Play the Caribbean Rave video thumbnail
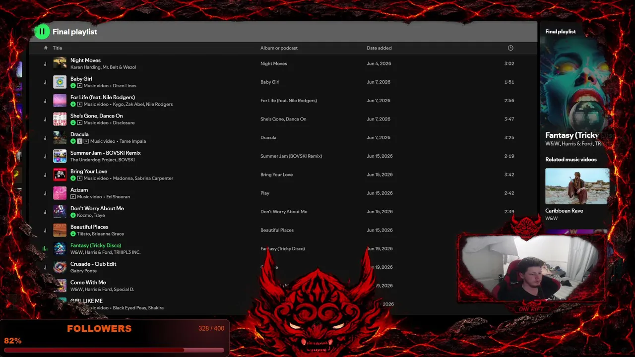Screen dimensions: 635x357 pyautogui.click(x=577, y=186)
